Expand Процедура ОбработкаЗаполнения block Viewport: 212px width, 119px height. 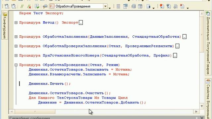coord(16,37)
